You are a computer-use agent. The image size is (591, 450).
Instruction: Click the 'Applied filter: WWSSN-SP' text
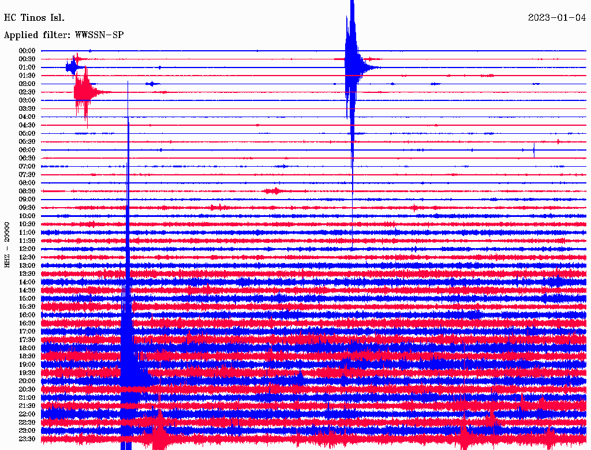(63, 35)
